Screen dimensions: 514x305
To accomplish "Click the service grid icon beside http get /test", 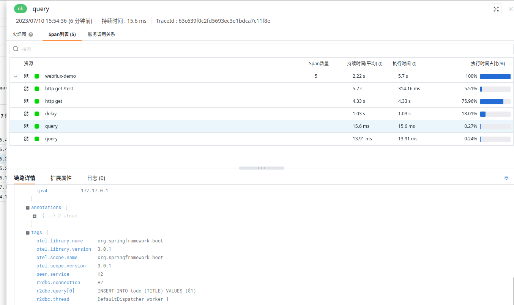I will (x=26, y=88).
